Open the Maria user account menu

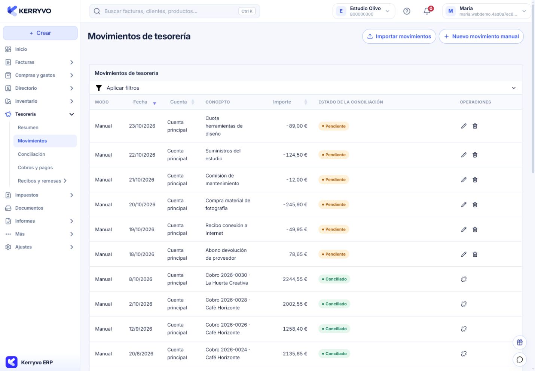(x=487, y=11)
